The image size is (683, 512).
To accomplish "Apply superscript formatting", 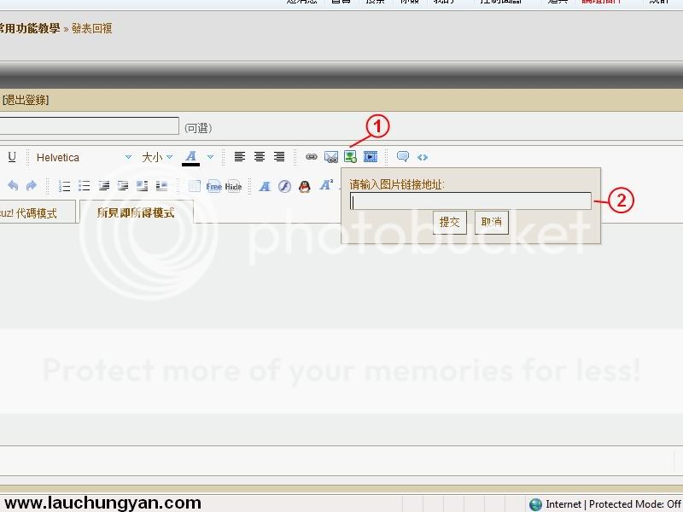I will [x=326, y=185].
